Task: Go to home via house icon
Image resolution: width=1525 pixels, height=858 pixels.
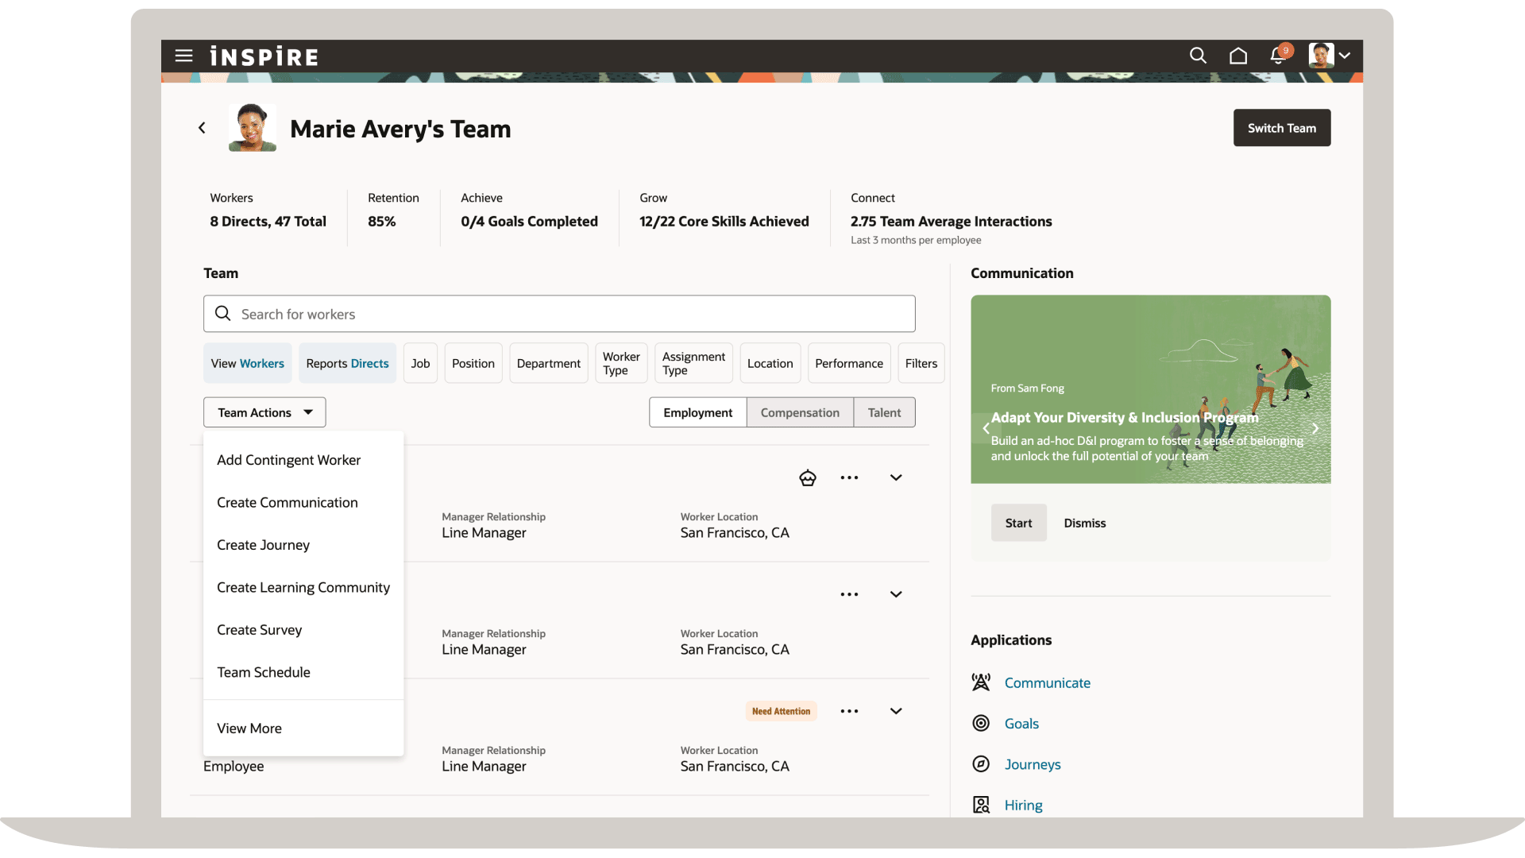Action: [x=1237, y=56]
